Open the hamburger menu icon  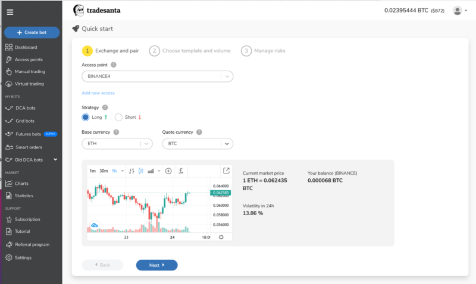point(10,12)
